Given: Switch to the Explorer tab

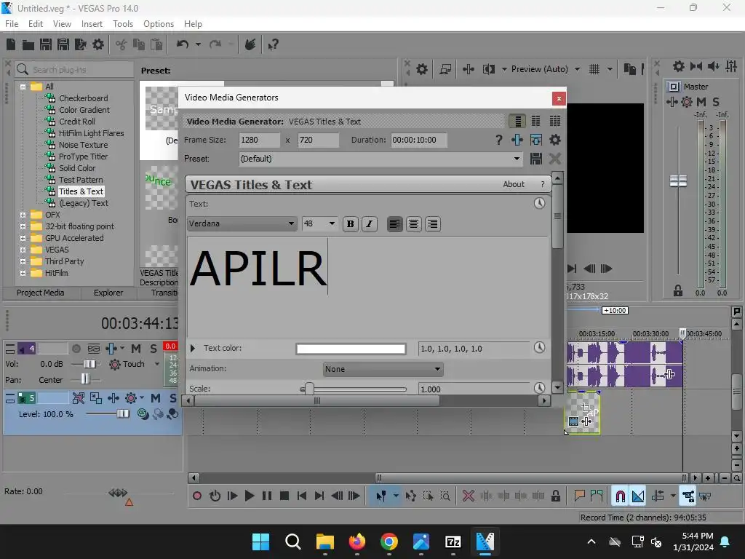Looking at the screenshot, I should click(108, 293).
